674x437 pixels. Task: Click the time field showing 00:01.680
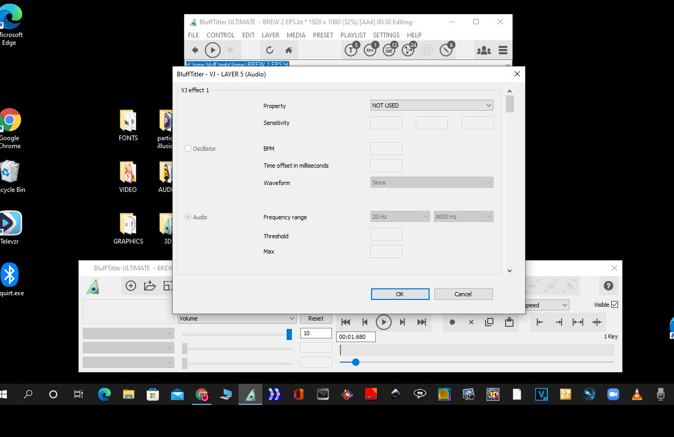pyautogui.click(x=356, y=337)
